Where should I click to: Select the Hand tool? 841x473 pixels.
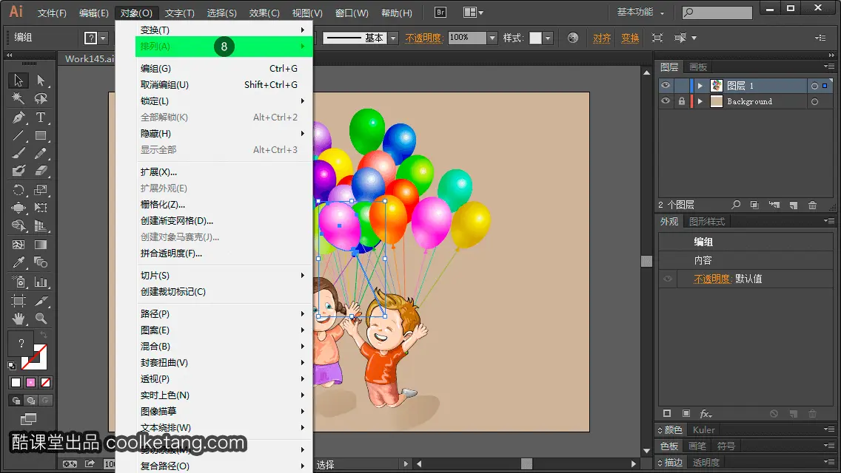click(x=19, y=319)
